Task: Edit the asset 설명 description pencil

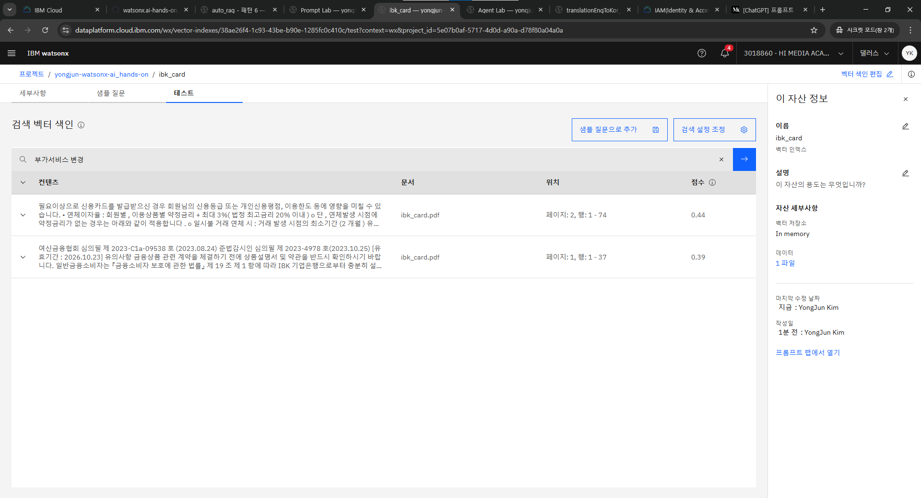Action: [906, 173]
